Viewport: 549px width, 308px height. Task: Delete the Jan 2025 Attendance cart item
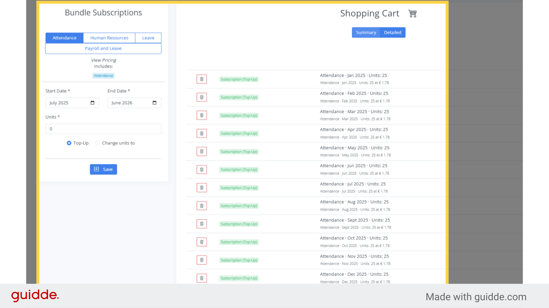(x=202, y=79)
